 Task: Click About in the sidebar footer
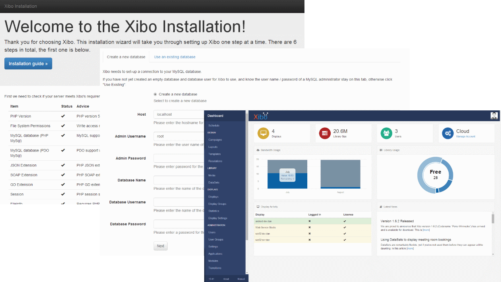[x=226, y=279]
